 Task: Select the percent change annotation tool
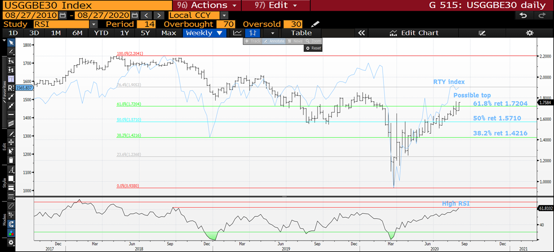pos(11,61)
